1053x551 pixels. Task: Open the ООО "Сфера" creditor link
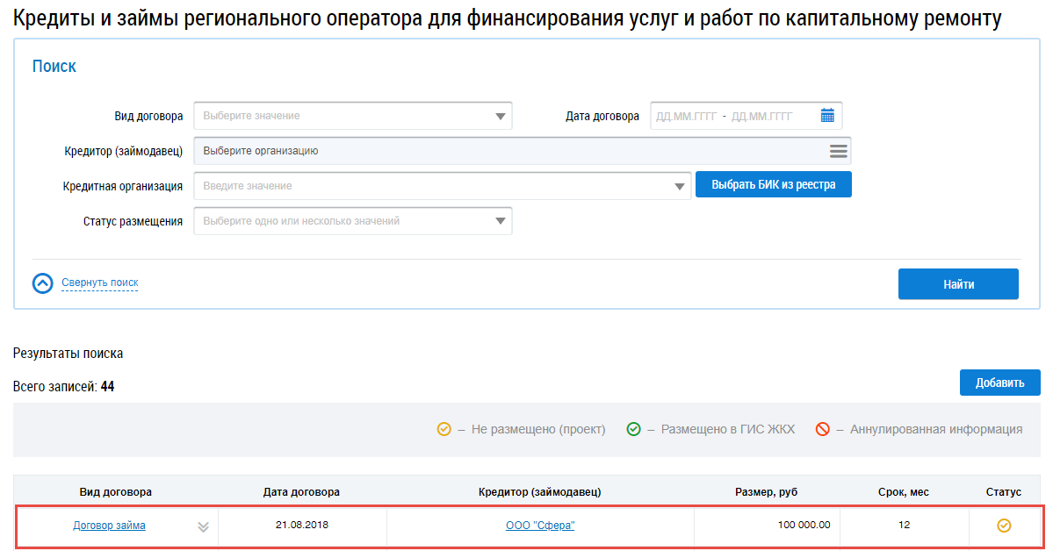[539, 526]
